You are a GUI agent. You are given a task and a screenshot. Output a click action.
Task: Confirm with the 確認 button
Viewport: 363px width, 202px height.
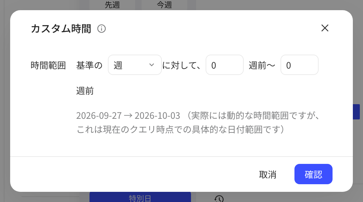pos(313,174)
